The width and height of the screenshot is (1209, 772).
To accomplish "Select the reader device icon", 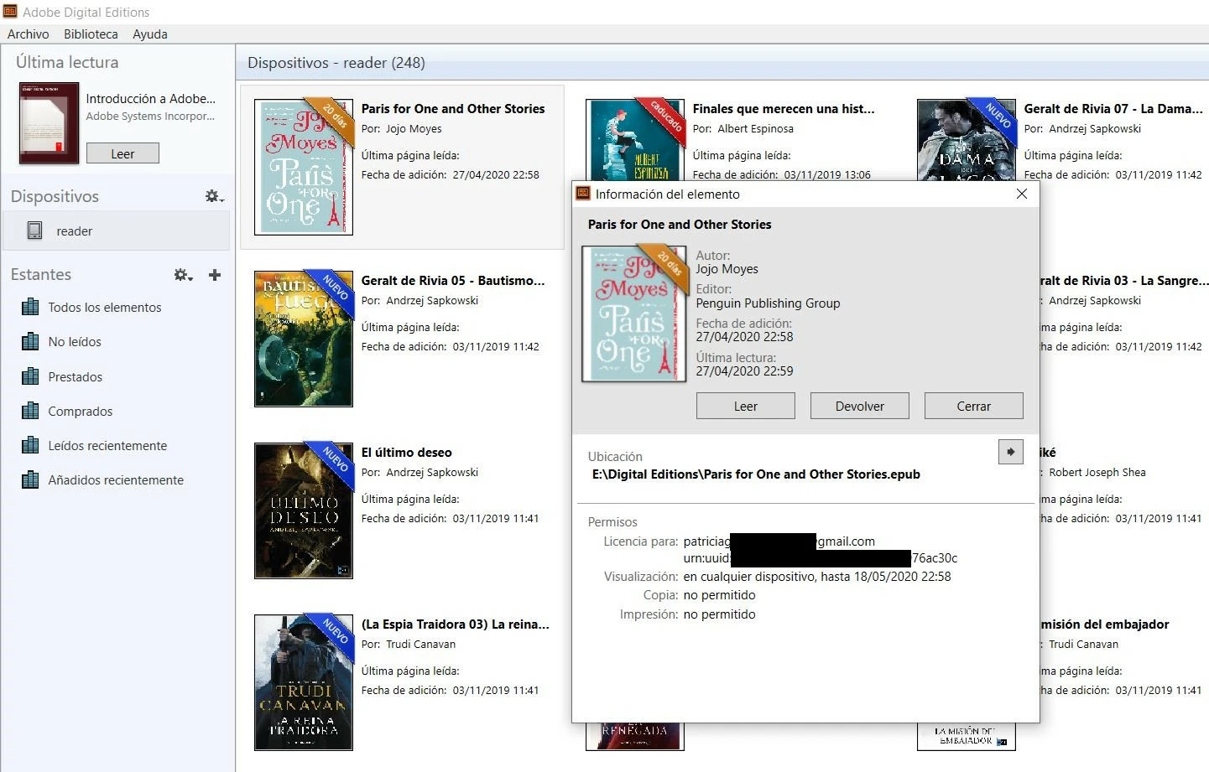I will 34,231.
